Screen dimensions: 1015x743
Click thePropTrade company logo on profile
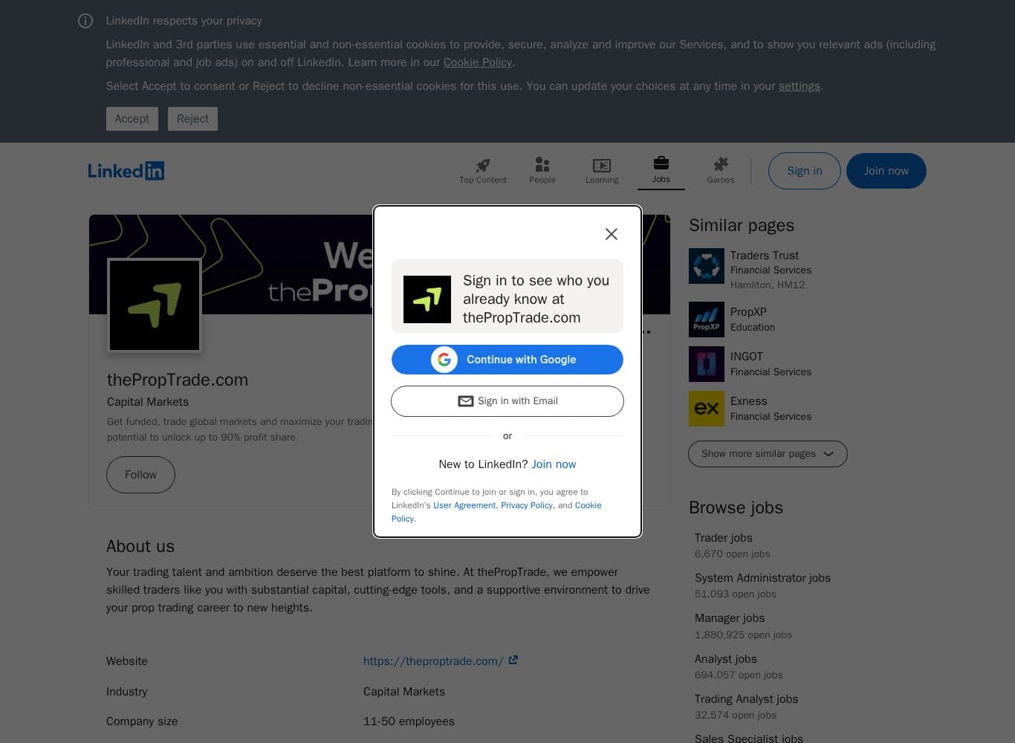pos(155,305)
